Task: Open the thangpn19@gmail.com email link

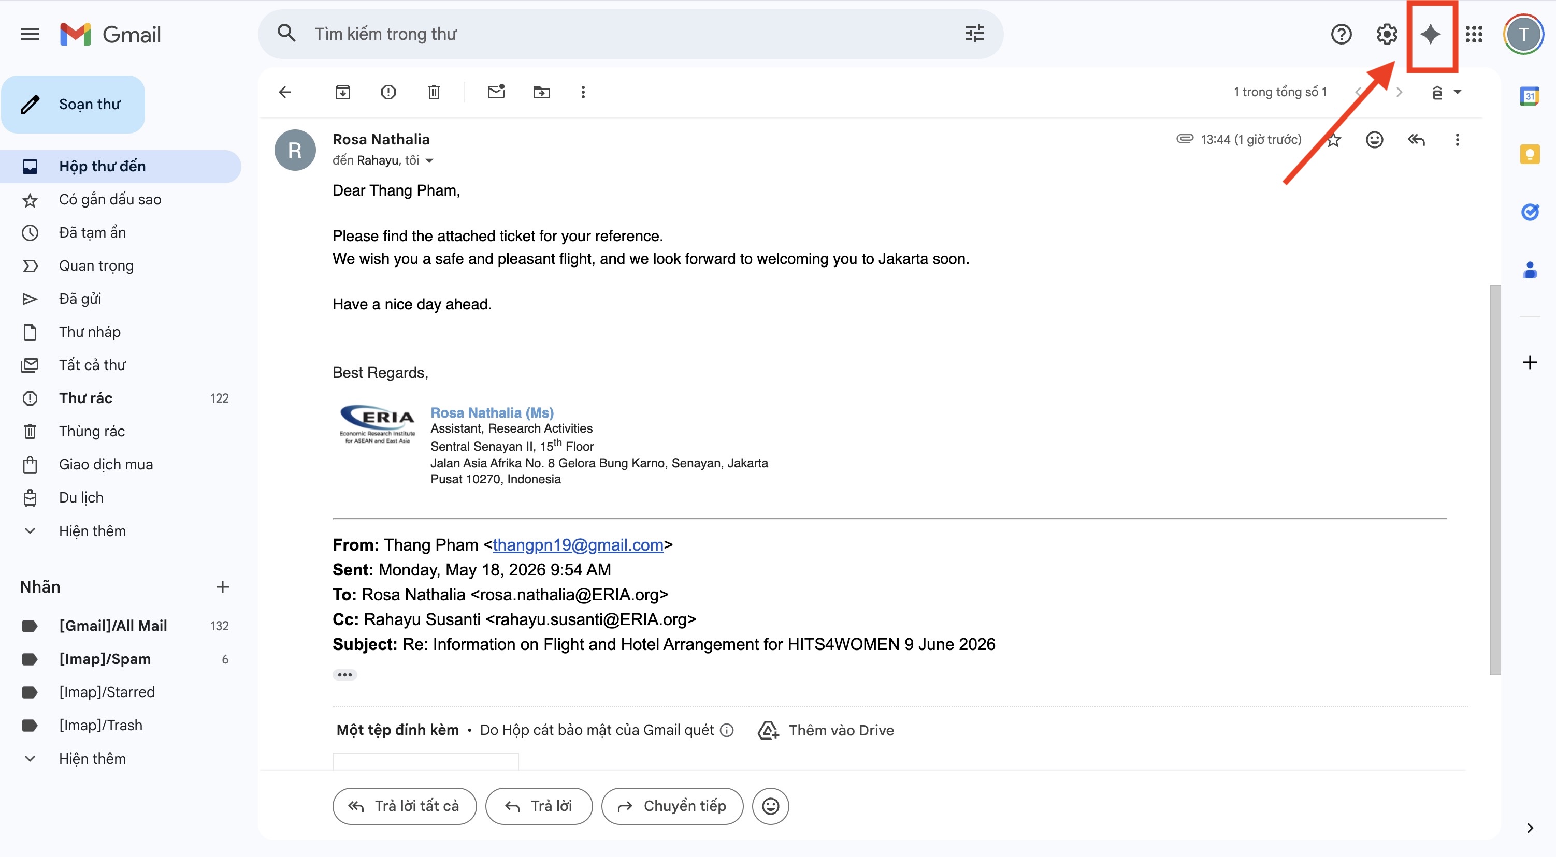Action: click(x=578, y=545)
